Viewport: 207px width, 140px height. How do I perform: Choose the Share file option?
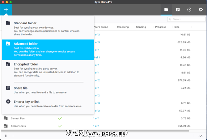point(48,90)
